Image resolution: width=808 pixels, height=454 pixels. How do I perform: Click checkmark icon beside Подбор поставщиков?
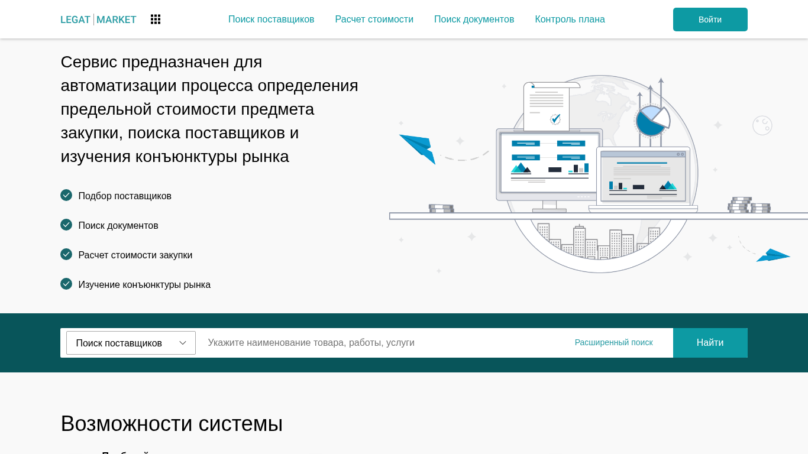[x=66, y=195]
